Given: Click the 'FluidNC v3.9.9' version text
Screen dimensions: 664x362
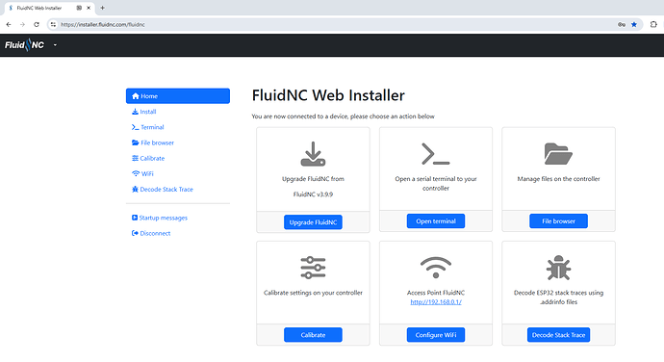Looking at the screenshot, I should click(x=313, y=194).
